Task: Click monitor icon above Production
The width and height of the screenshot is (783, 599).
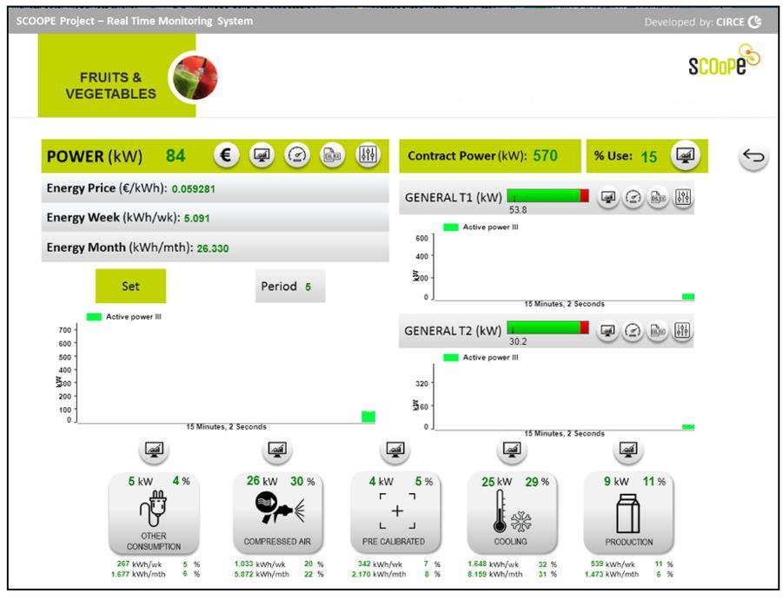Action: click(628, 450)
